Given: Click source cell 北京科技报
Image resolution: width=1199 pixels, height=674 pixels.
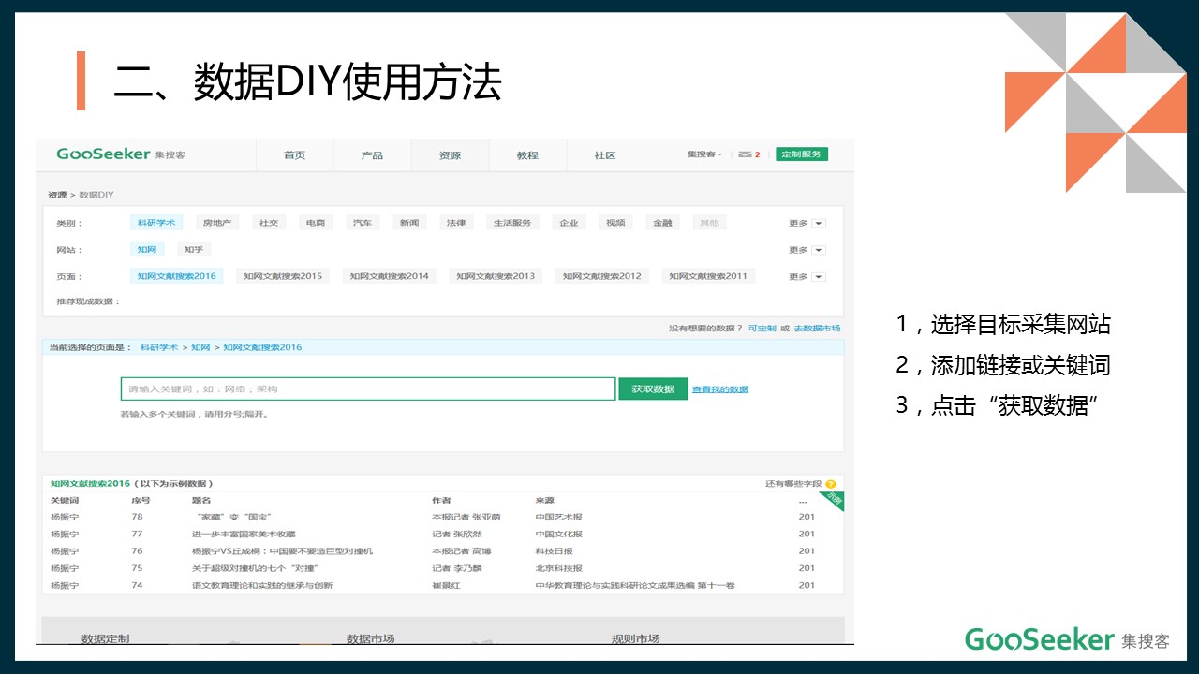Looking at the screenshot, I should (559, 568).
